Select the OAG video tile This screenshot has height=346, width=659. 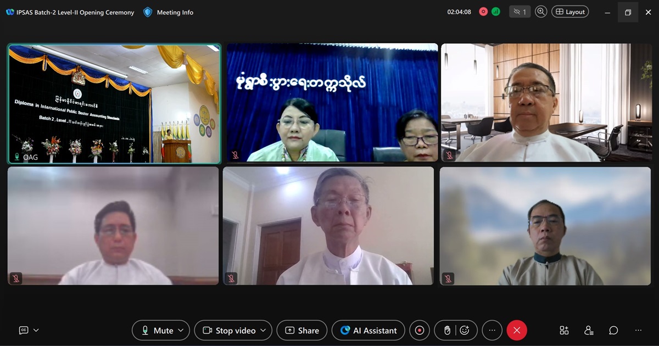pyautogui.click(x=114, y=103)
